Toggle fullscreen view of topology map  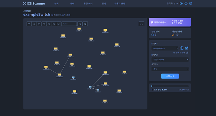click(x=142, y=24)
